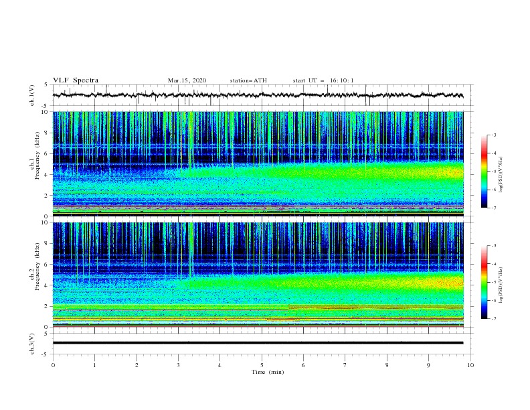Click the ch.1 PSD color bar

[484, 172]
